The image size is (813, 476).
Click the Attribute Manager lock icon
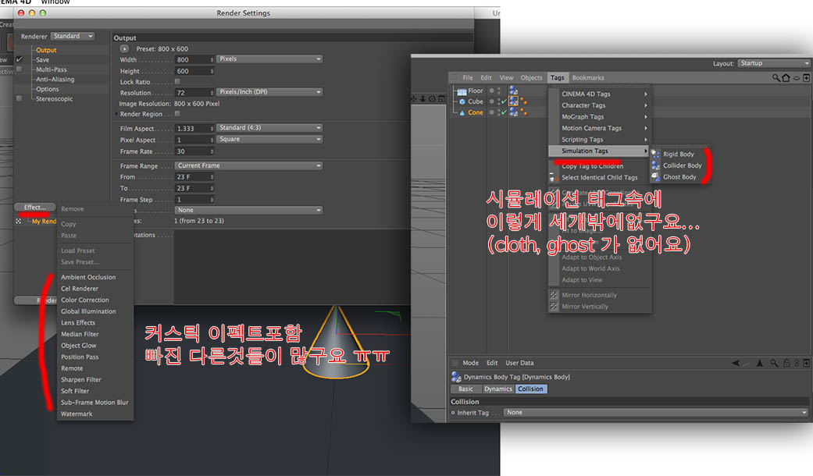786,363
